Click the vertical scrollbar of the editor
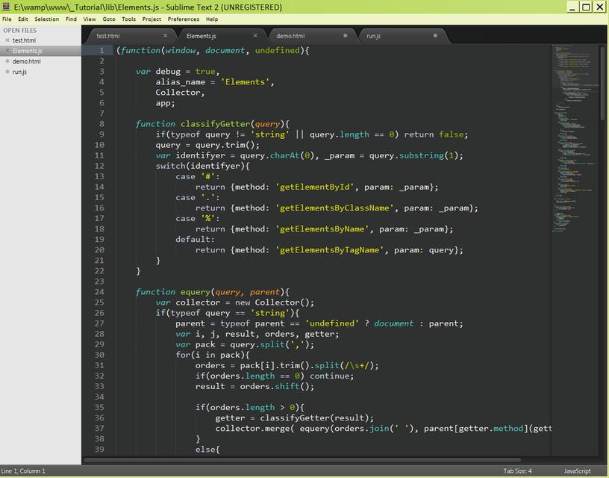Screen dimensions: 609x478 [x=603, y=82]
